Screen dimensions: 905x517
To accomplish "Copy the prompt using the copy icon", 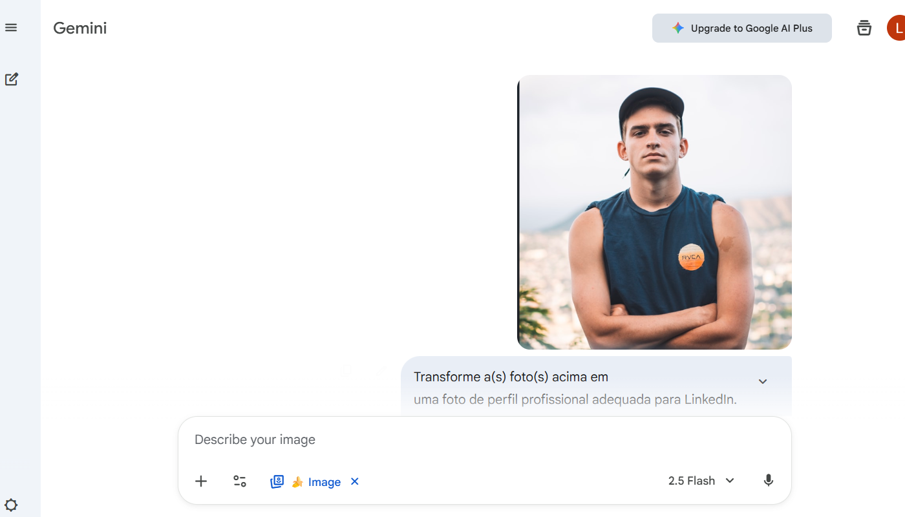I will point(346,370).
